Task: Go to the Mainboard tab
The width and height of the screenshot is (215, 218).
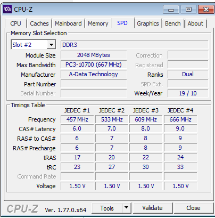Action: pyautogui.click(x=68, y=23)
